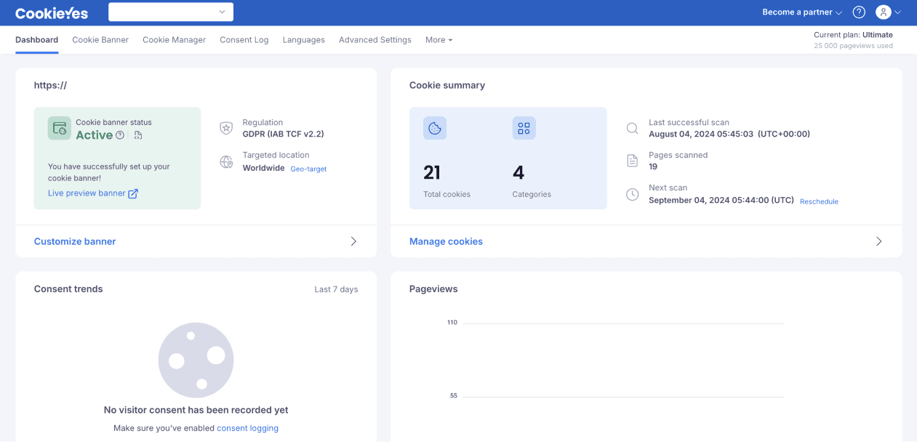Click the CookieYes logo
The height and width of the screenshot is (442, 917).
(52, 12)
